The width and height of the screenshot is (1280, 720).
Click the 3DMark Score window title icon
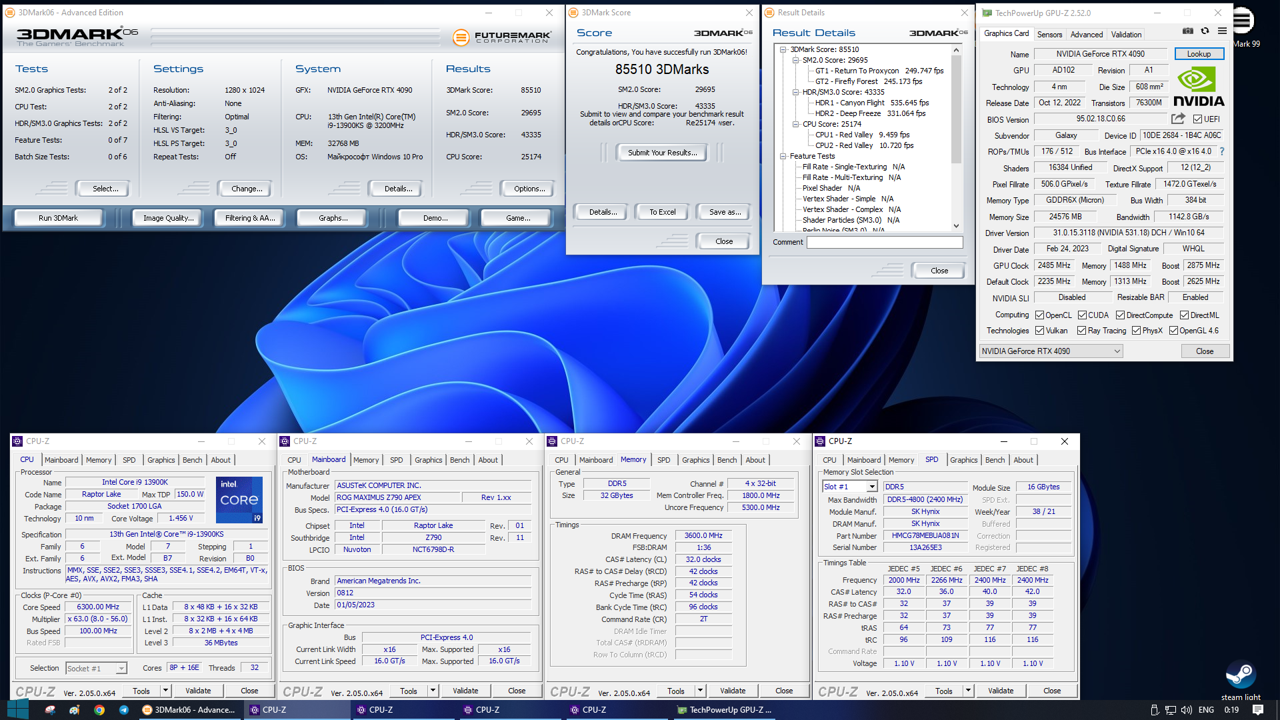[x=573, y=13]
